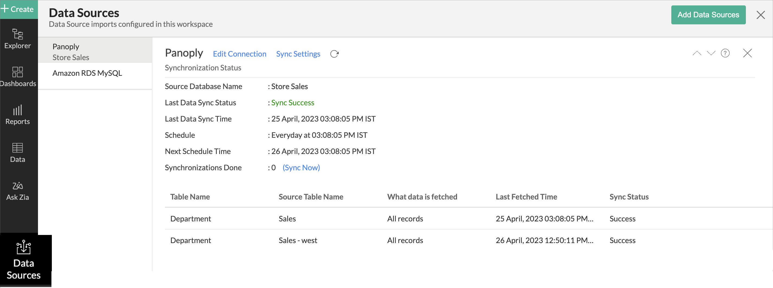
Task: Go to the Reports sidebar icon
Action: click(17, 115)
